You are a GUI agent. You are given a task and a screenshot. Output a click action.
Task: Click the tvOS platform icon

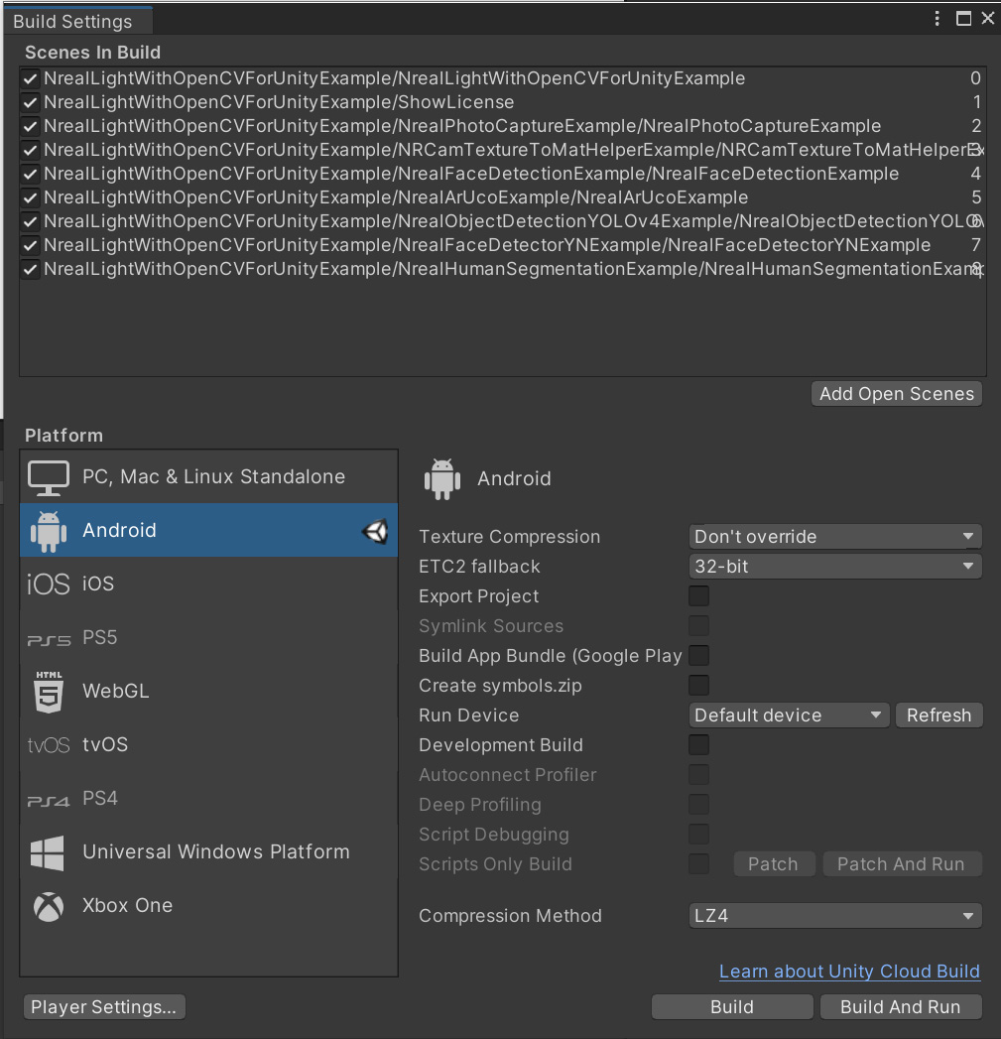49,745
